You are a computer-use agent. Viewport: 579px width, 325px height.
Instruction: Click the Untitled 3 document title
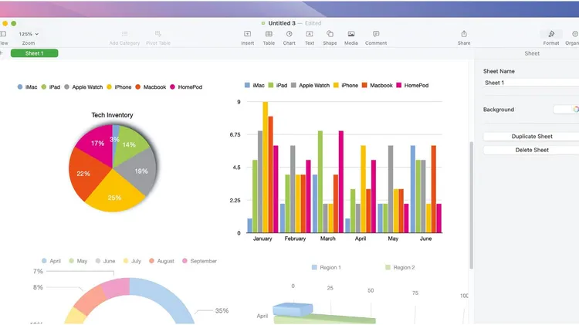coord(282,23)
